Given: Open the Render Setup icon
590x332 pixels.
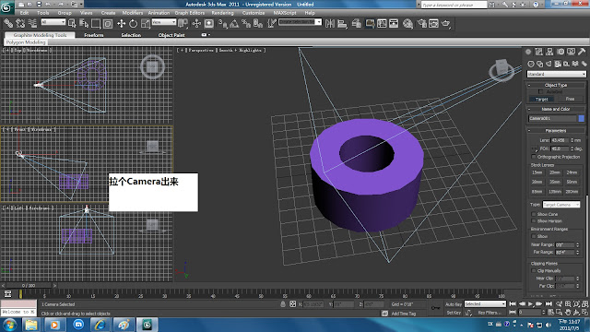Looking at the screenshot, I should click(422, 24).
